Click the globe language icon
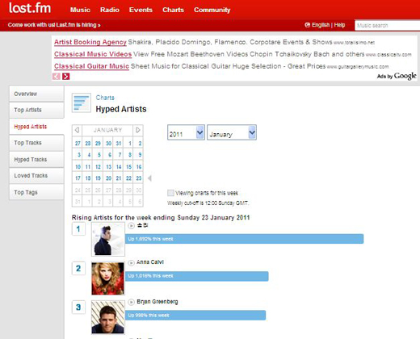 tap(307, 25)
